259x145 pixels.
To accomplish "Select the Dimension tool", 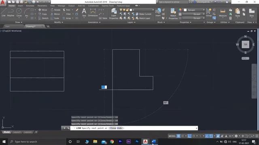I will (93, 12).
